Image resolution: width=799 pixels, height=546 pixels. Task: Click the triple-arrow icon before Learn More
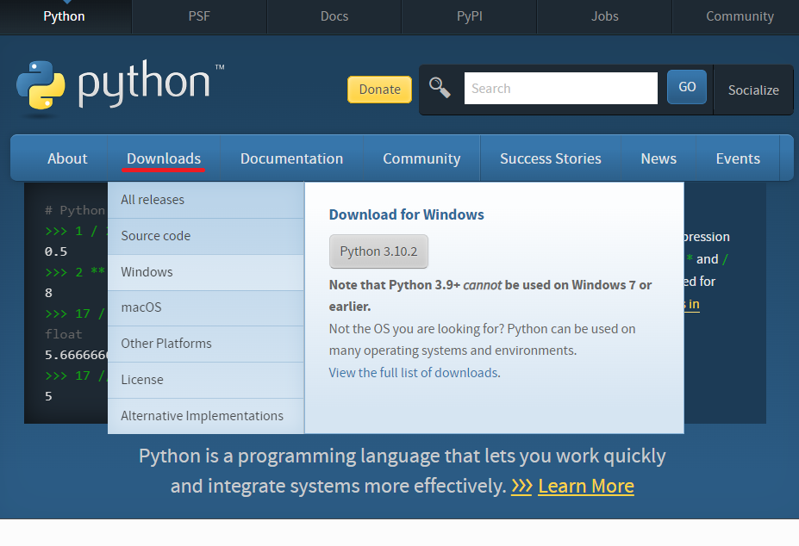click(521, 486)
